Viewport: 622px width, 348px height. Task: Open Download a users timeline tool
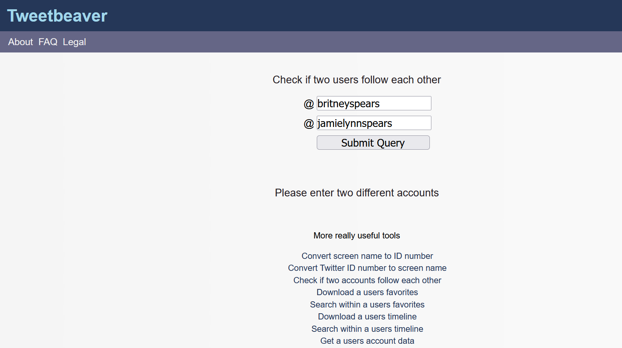pyautogui.click(x=367, y=317)
